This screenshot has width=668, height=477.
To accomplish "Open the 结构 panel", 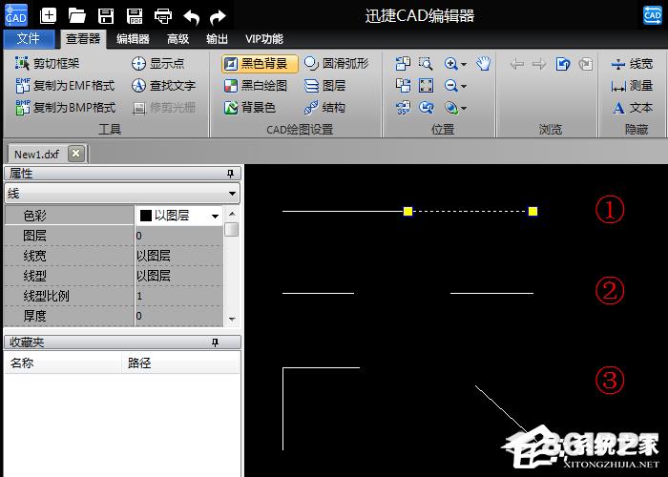I will (325, 107).
